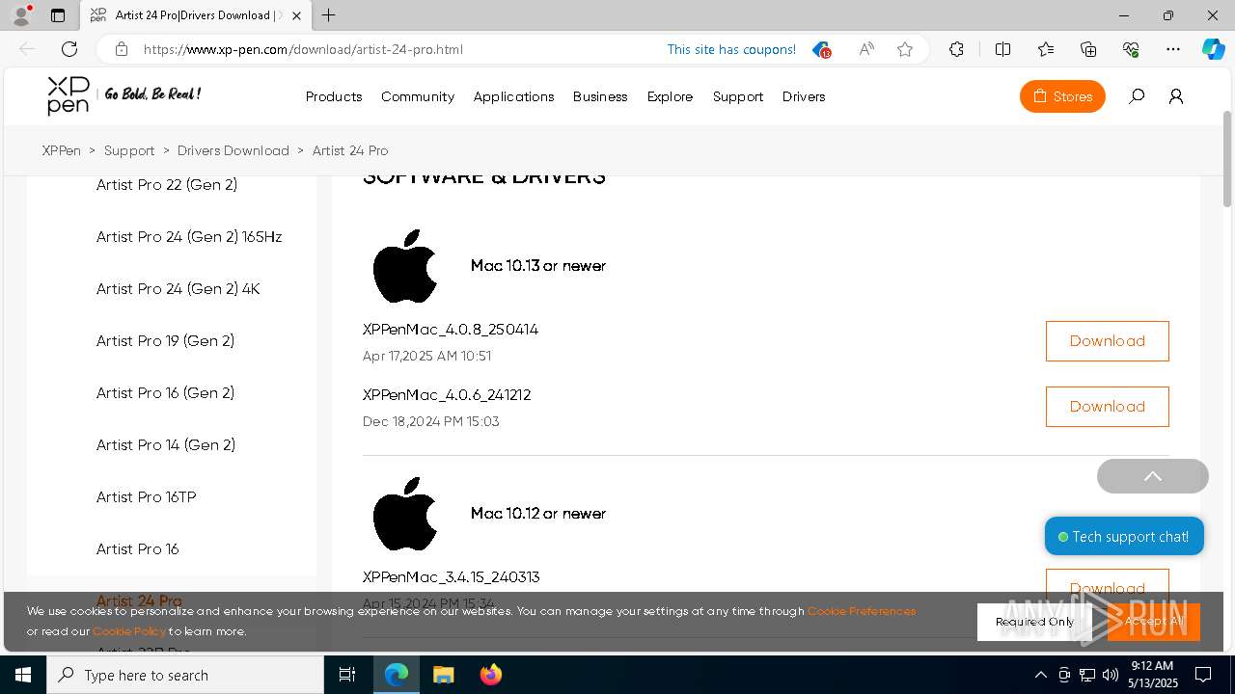Show hidden tray icons chevron
Image resolution: width=1235 pixels, height=694 pixels.
[1040, 675]
